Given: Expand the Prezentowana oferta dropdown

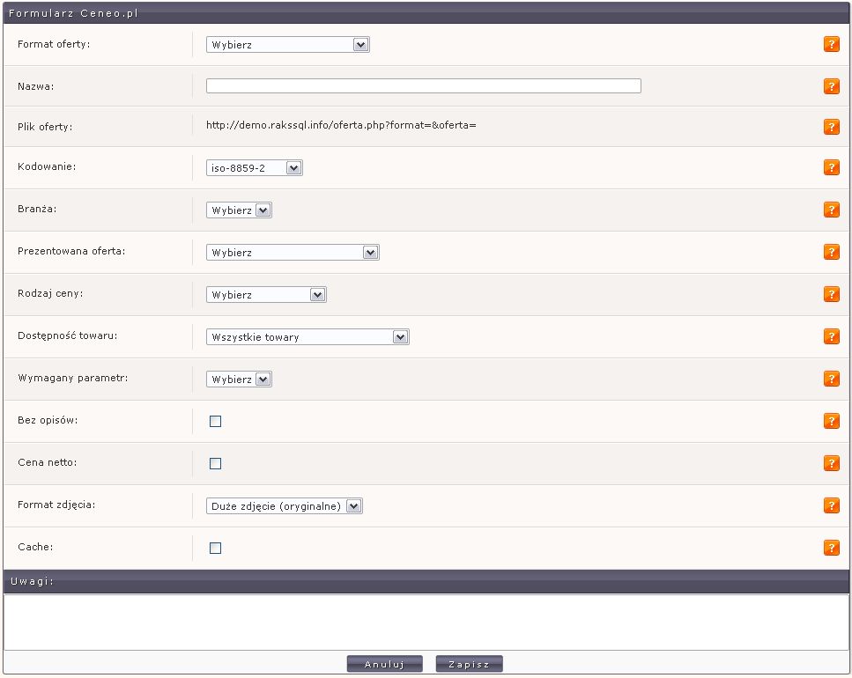Looking at the screenshot, I should 293,253.
